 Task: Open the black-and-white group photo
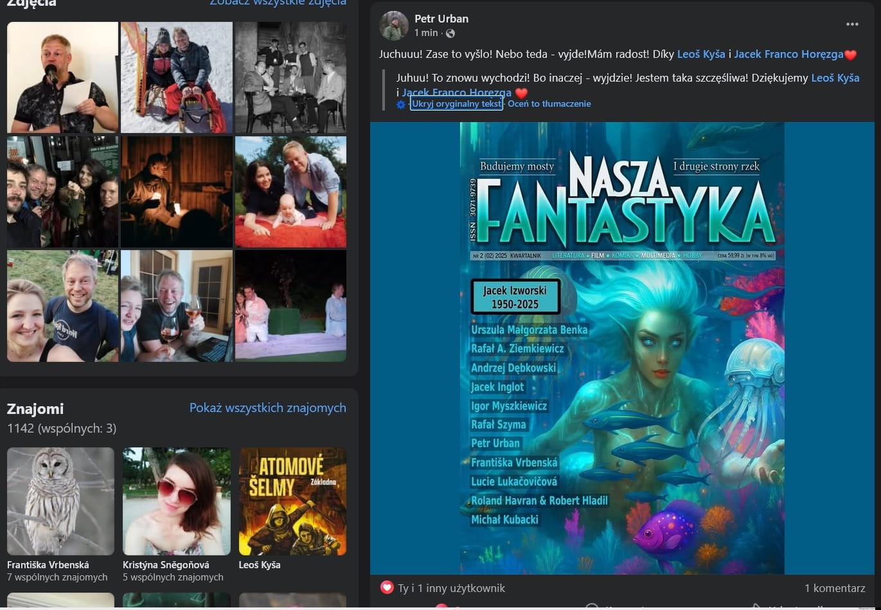290,77
